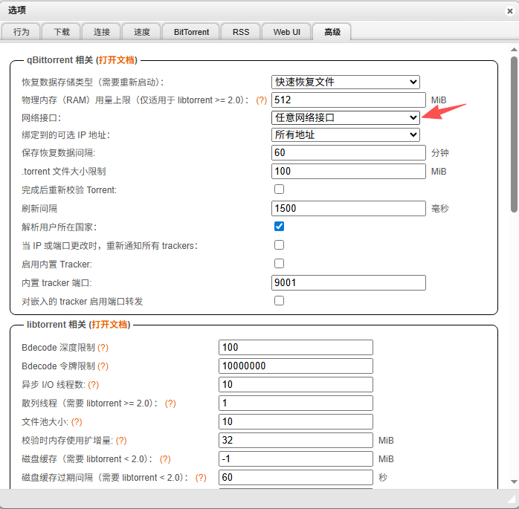Click help icon beside 文件池大小
519x509 pixels.
pyautogui.click(x=77, y=422)
